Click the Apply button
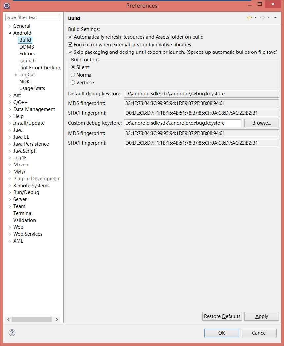The height and width of the screenshot is (346, 284). (x=262, y=316)
